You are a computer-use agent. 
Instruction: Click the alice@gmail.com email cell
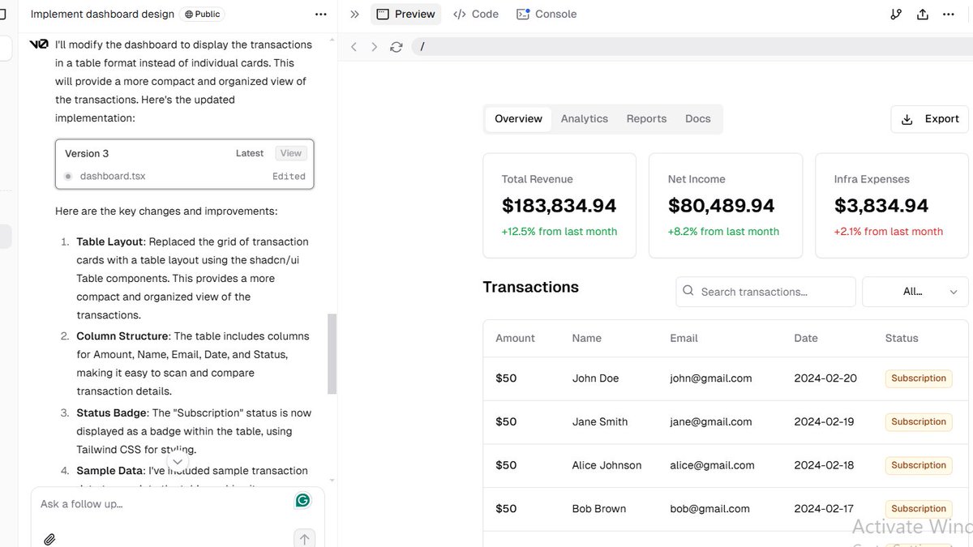tap(712, 465)
